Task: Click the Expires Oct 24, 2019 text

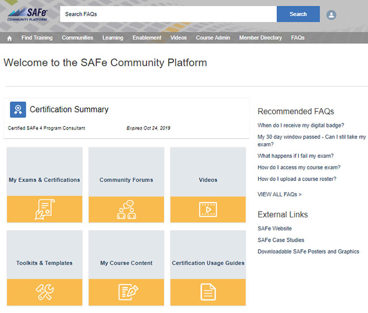Action: pos(148,128)
